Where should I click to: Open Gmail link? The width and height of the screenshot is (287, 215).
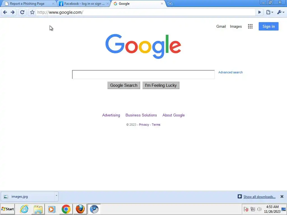221,26
